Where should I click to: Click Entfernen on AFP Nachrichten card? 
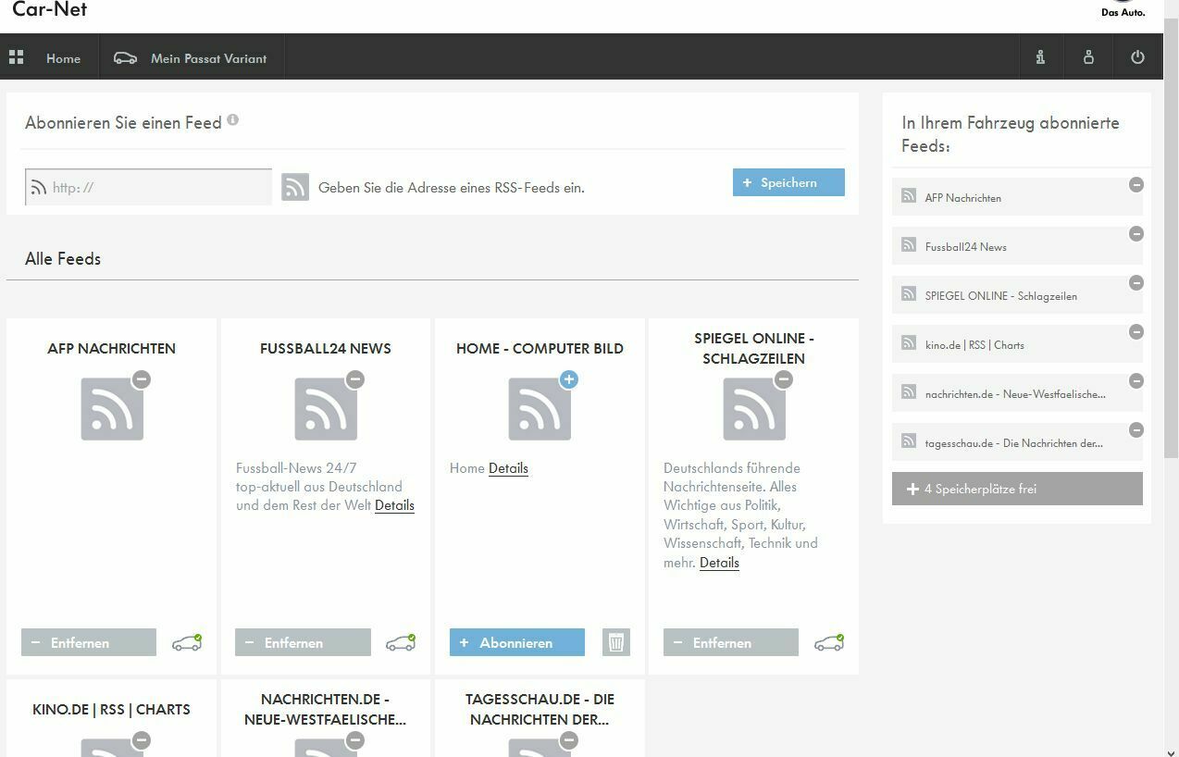coord(89,642)
